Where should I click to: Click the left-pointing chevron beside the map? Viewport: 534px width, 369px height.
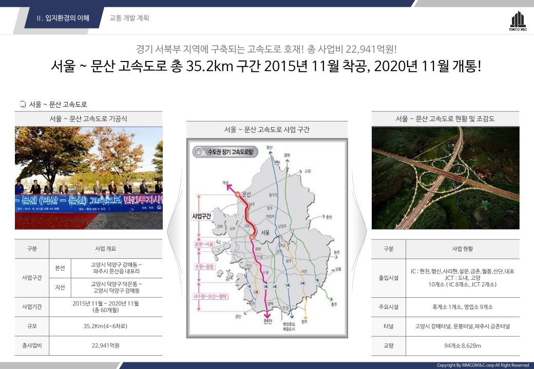pyautogui.click(x=174, y=230)
